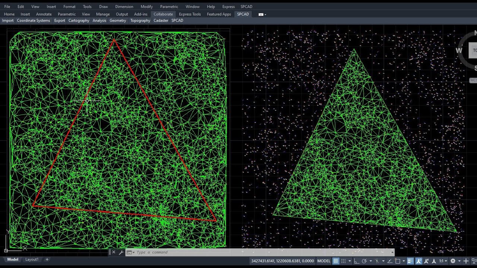Open isometric drafting plane dropdown arrow
The width and height of the screenshot is (477, 268).
coord(383,261)
